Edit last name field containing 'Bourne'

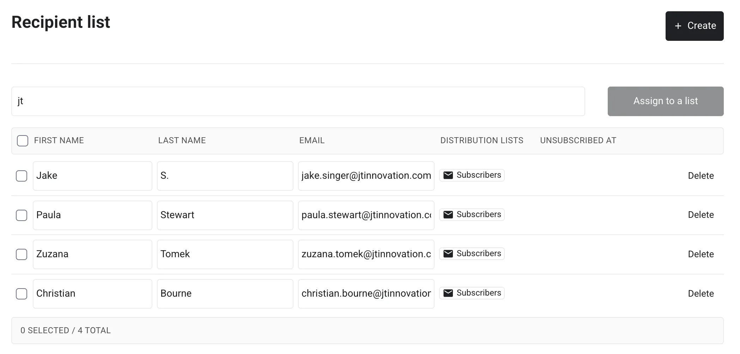[225, 294]
